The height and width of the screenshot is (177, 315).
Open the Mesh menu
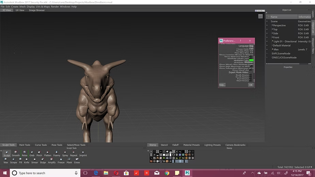click(22, 6)
